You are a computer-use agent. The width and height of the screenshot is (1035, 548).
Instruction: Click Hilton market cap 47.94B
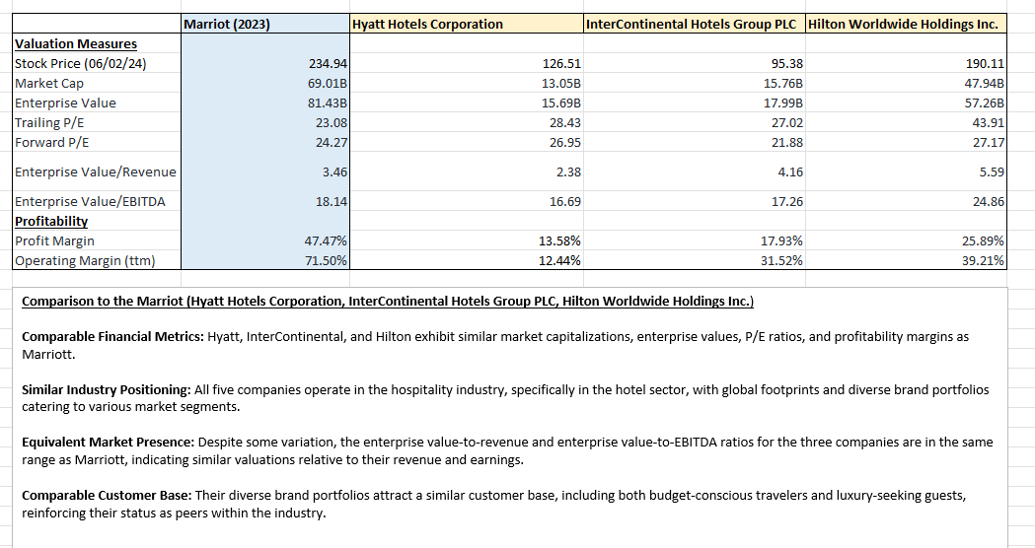tap(906, 83)
